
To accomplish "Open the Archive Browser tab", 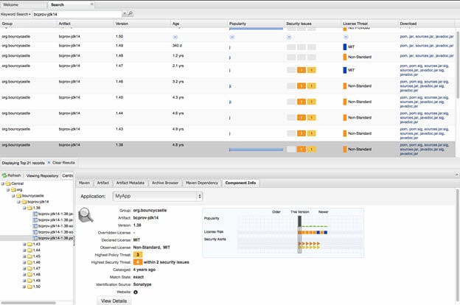I will 162,182.
